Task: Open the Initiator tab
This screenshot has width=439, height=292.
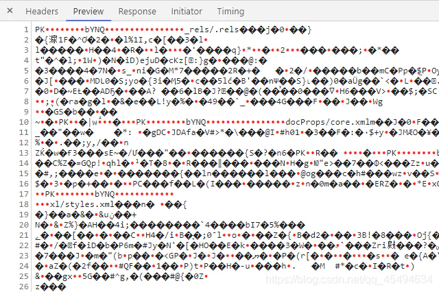Action: [187, 11]
